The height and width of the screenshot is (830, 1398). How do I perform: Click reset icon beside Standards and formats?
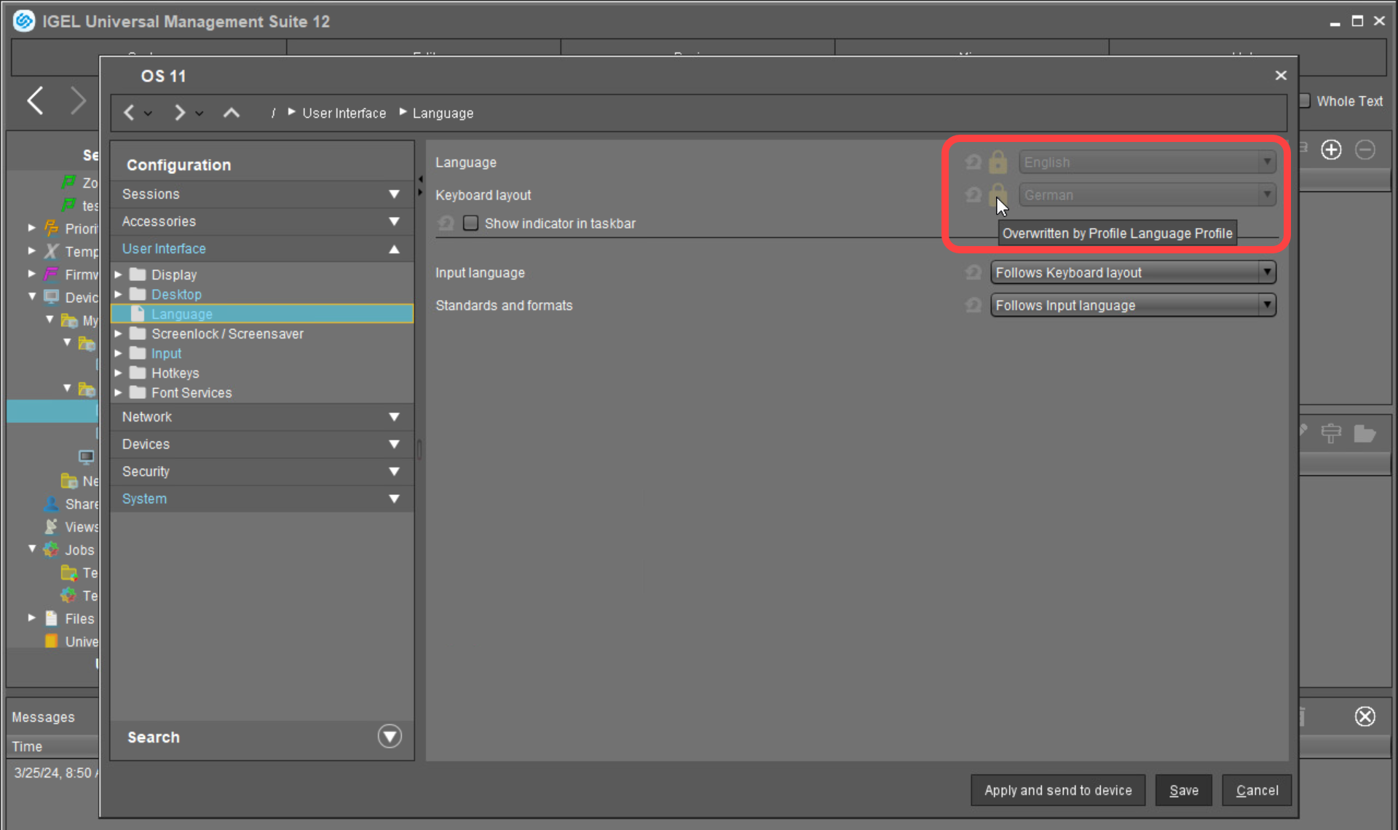tap(973, 305)
